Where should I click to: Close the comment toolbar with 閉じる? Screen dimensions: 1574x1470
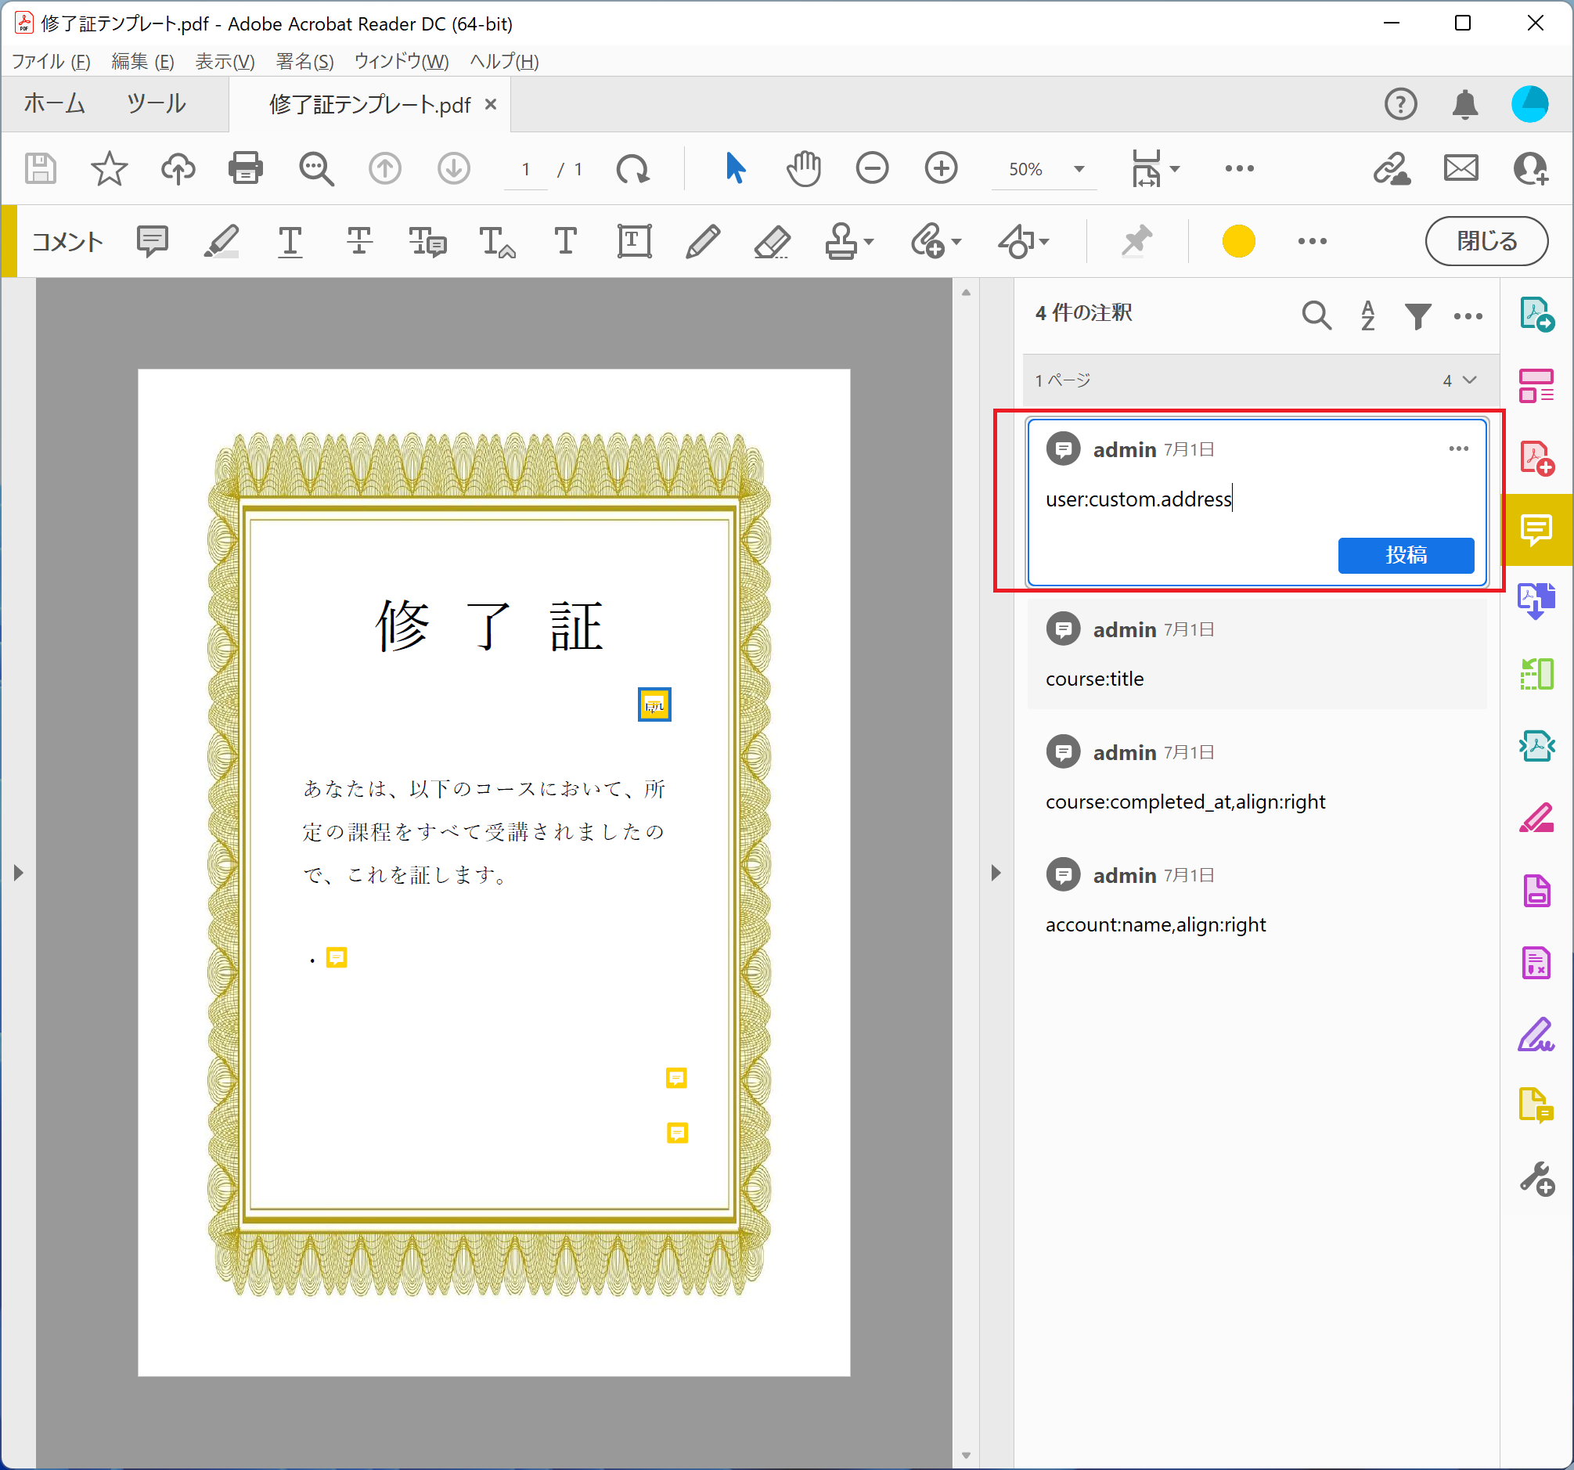[1487, 241]
